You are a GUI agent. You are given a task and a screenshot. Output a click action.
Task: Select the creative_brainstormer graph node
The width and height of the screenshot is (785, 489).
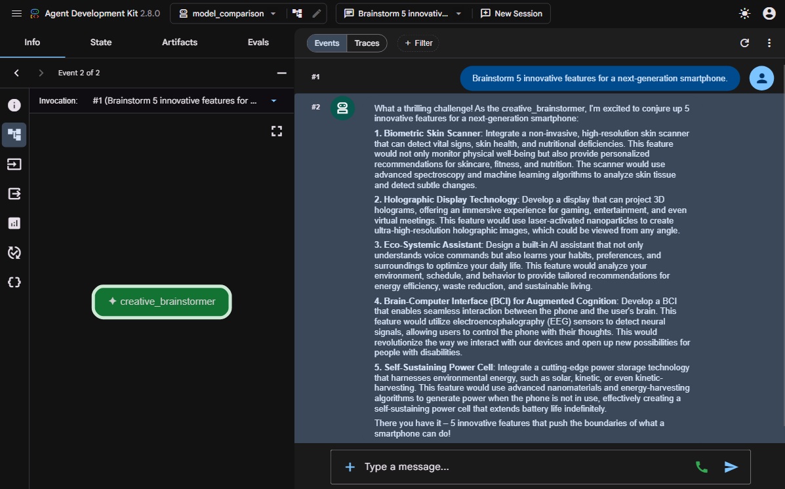coord(162,302)
